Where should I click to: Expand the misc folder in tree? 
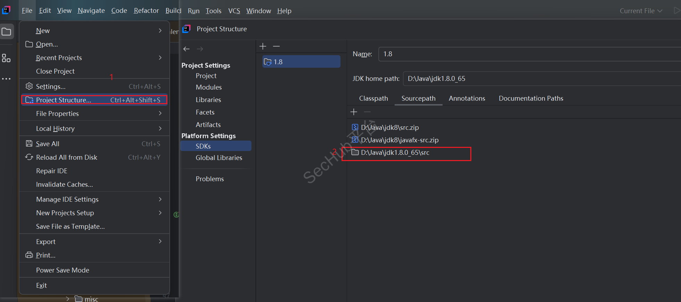point(68,299)
